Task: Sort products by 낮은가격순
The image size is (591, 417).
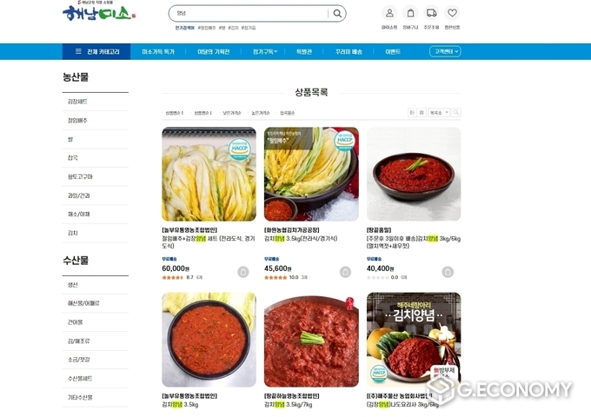Action: tap(231, 113)
